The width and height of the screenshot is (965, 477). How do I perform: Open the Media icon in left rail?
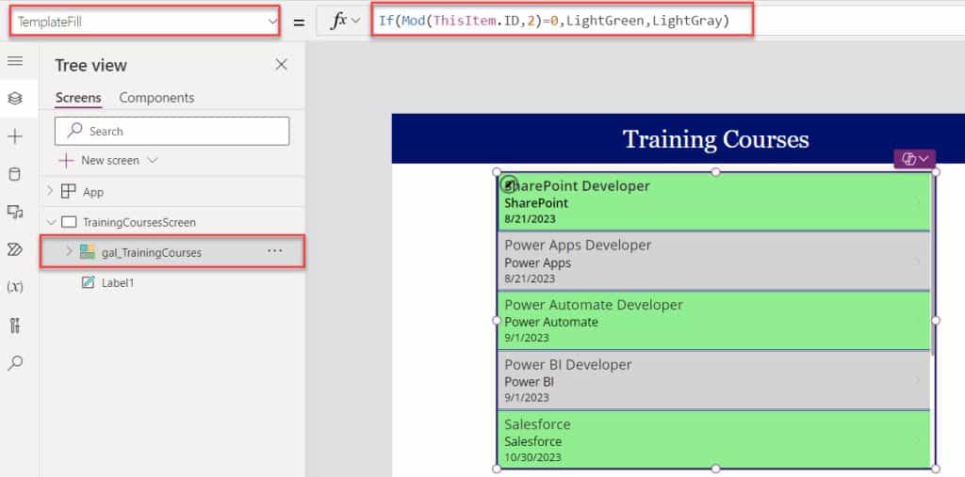15,212
